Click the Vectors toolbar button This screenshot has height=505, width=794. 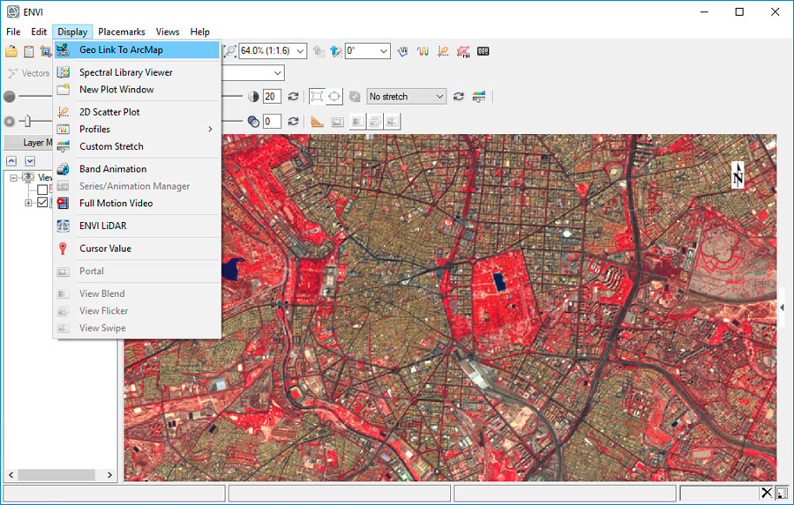(x=28, y=73)
